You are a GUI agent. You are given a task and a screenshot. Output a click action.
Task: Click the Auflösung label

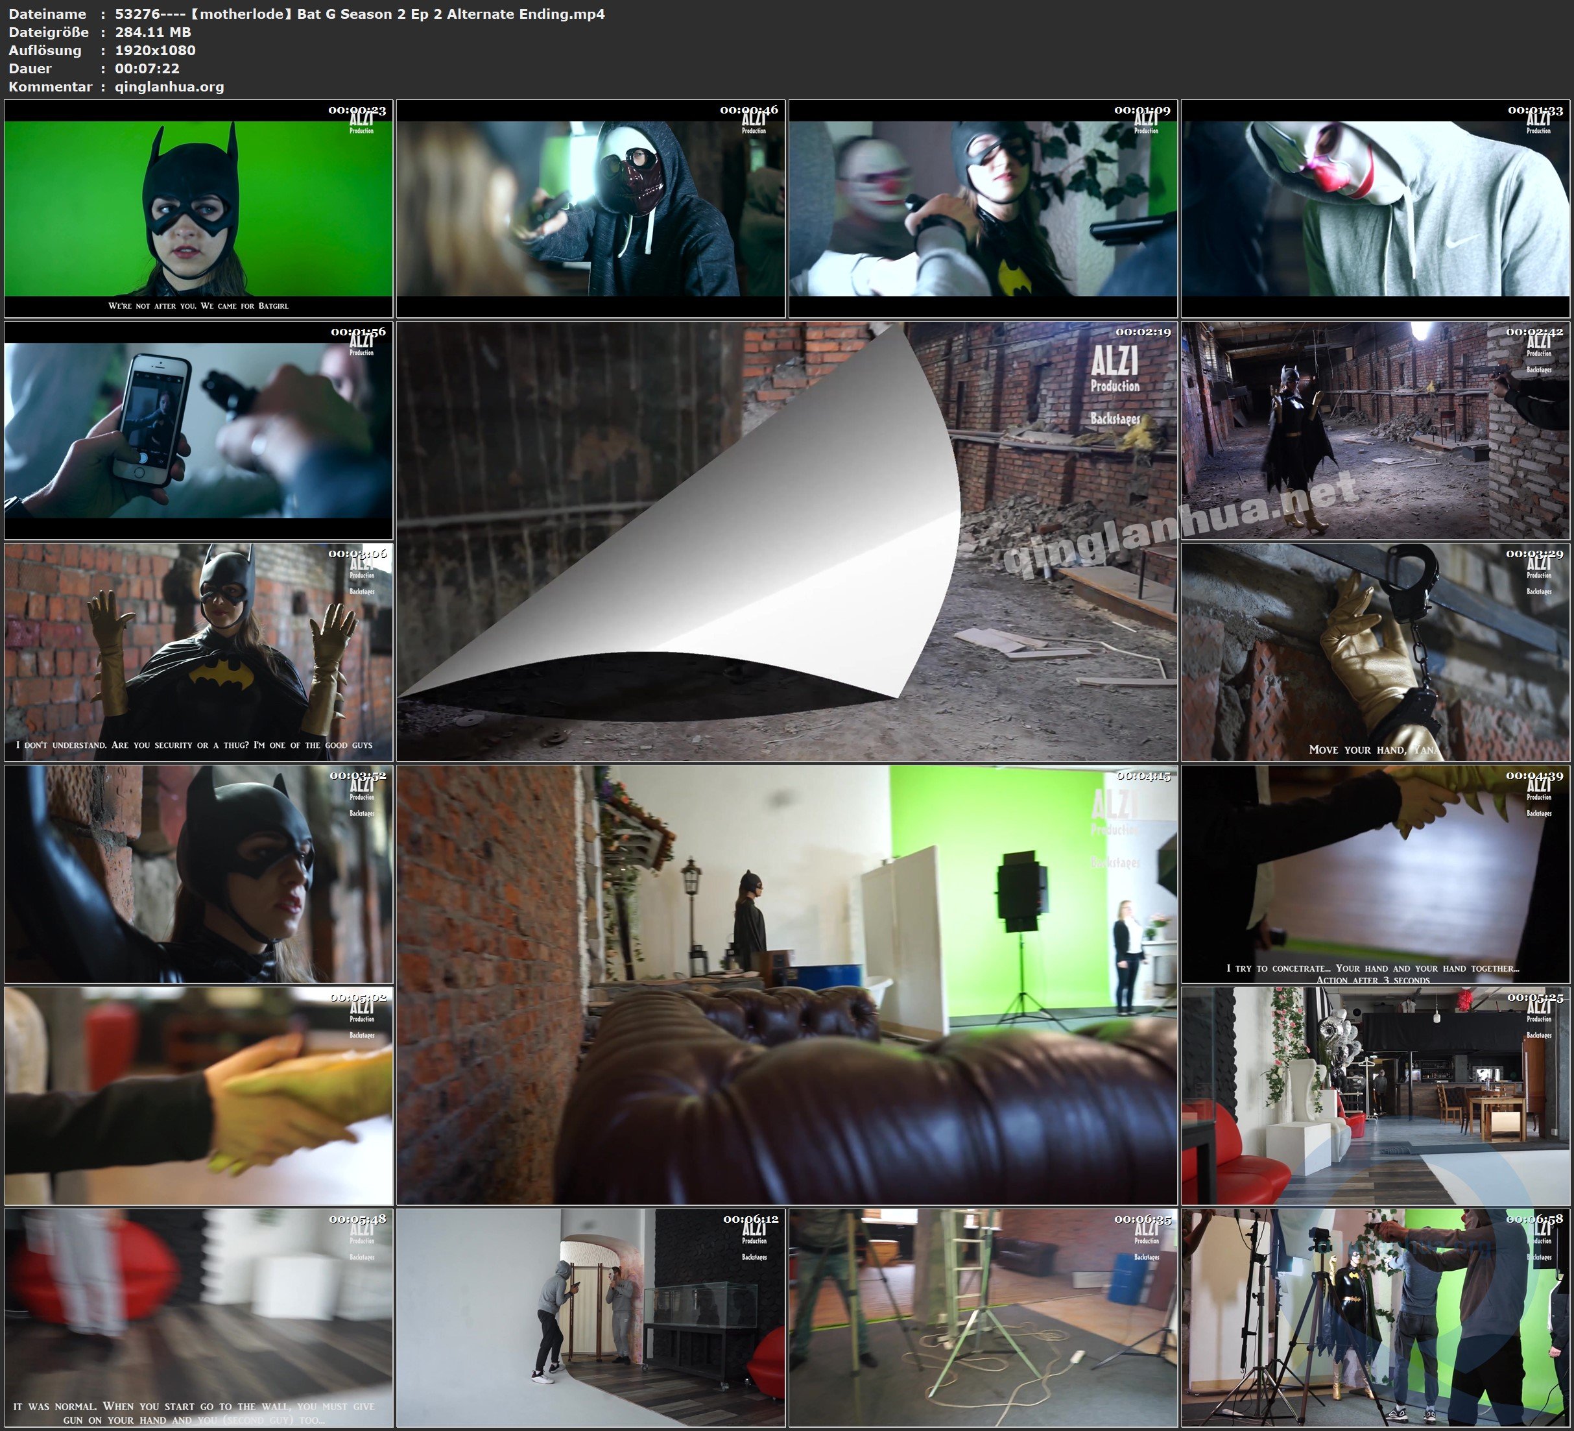coord(45,51)
